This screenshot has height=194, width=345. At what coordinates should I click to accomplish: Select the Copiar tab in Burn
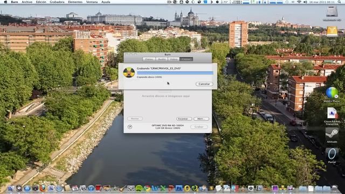click(x=186, y=59)
